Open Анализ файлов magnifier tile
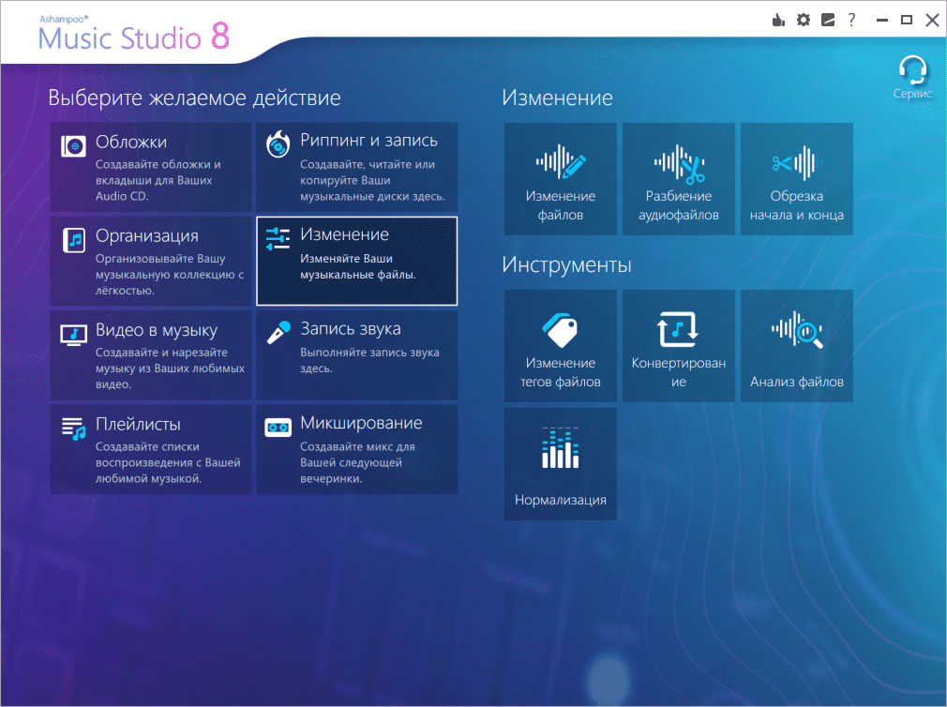The width and height of the screenshot is (947, 707). pyautogui.click(x=797, y=345)
